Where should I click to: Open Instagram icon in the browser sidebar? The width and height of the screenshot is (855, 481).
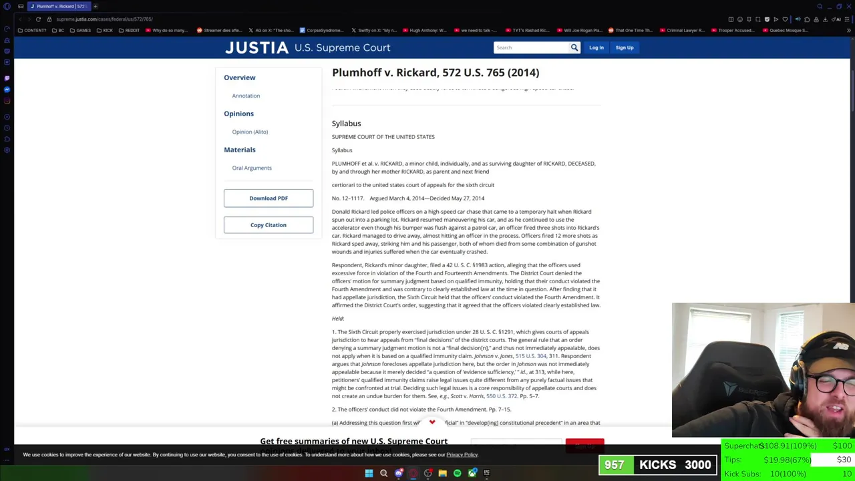(7, 102)
